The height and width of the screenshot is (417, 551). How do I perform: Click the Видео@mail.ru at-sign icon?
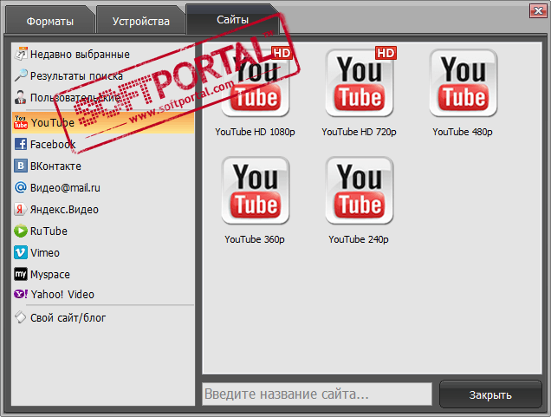coord(21,187)
